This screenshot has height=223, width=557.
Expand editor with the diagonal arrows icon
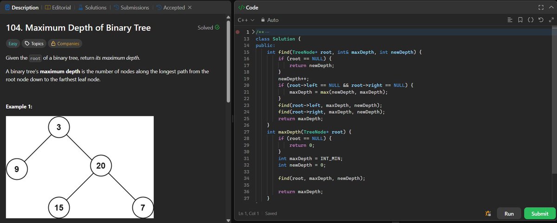tap(551, 20)
